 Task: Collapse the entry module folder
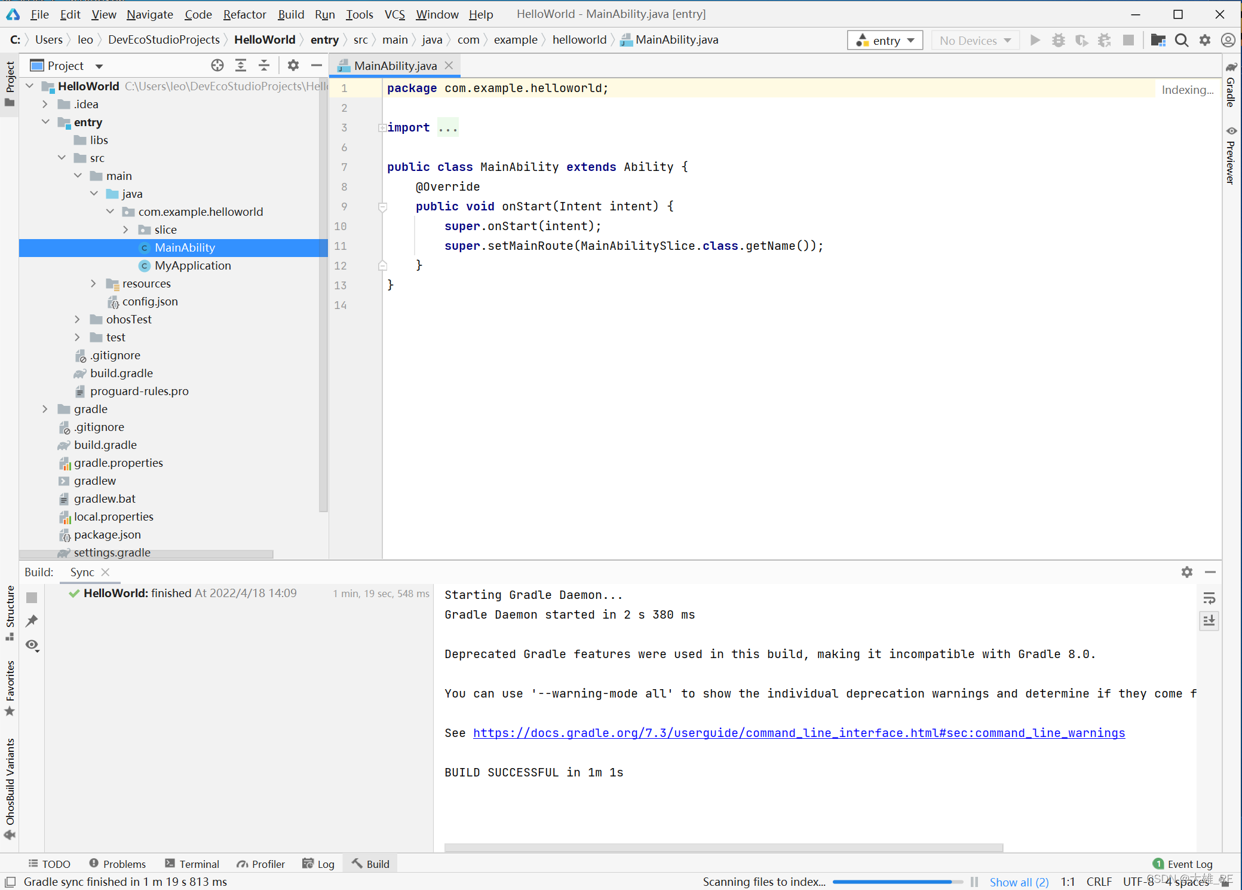click(x=45, y=122)
